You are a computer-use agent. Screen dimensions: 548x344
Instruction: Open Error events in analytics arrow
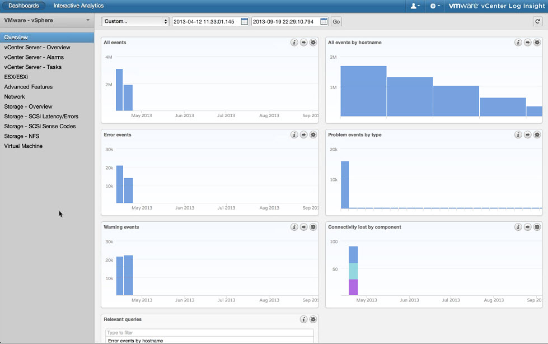click(304, 134)
